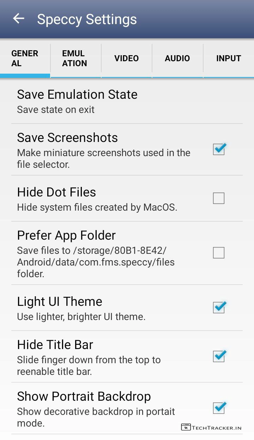Select the Audio tab

click(177, 58)
